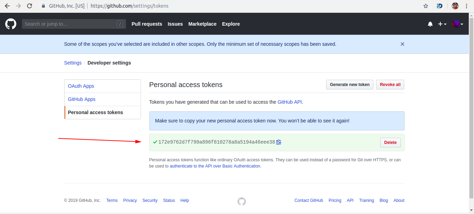Delete the displayed access token

tap(390, 143)
